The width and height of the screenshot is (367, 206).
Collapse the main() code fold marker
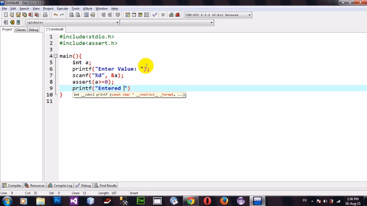coord(56,56)
